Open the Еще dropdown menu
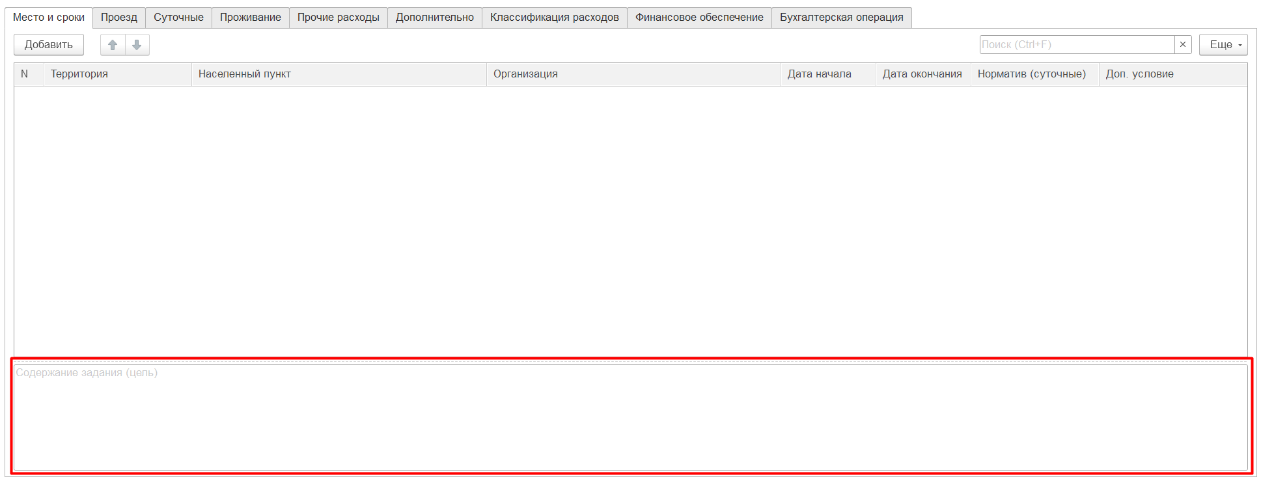 pyautogui.click(x=1223, y=45)
